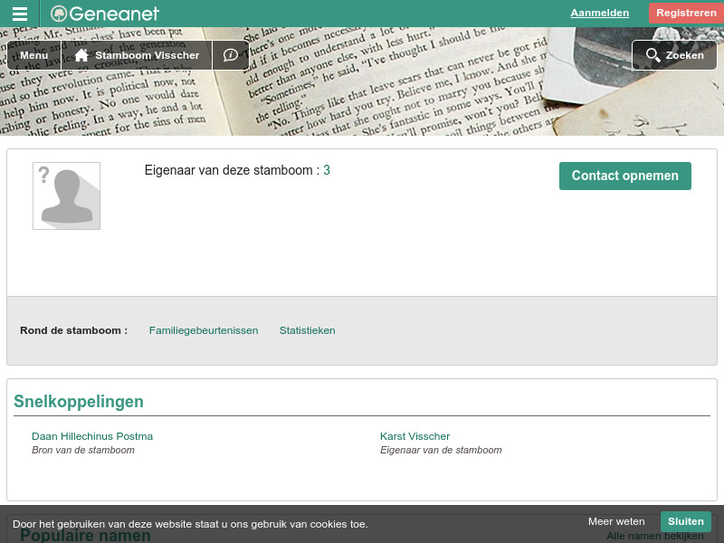
Task: Click the home icon beside Stamboom Visscher
Action: [x=81, y=55]
